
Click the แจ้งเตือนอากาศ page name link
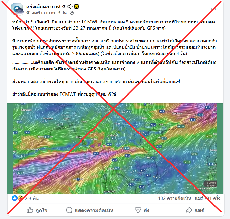43,6
